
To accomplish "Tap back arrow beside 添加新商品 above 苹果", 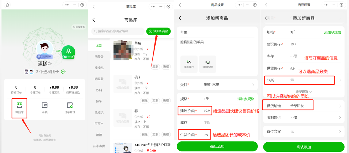I will [x=180, y=18].
